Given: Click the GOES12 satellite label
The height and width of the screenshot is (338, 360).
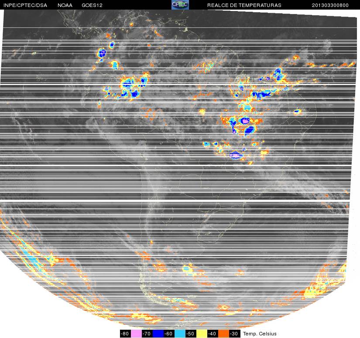Looking at the screenshot, I should click(x=92, y=5).
